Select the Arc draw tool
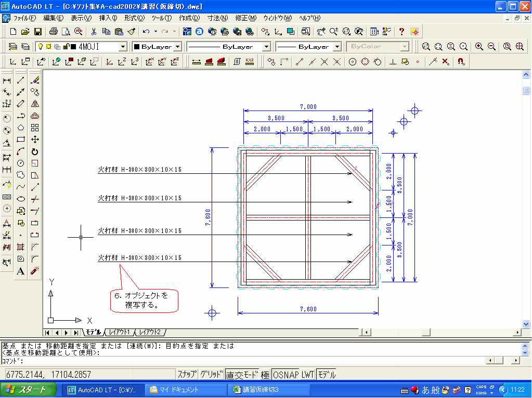 tap(21, 152)
